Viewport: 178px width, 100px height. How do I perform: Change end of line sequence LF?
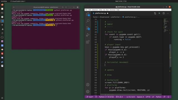(x=153, y=97)
